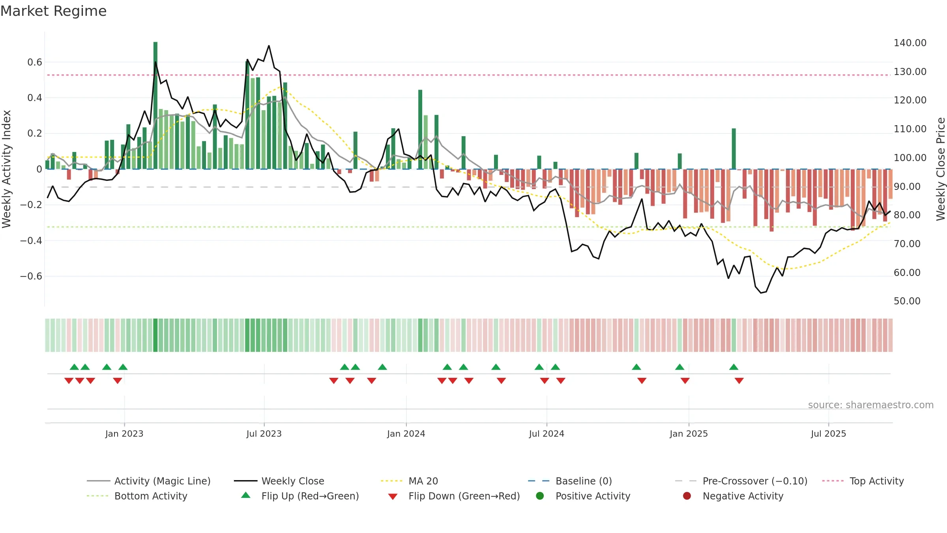The image size is (947, 533).
Task: Click the green circle icon for Positive Activity
Action: (x=540, y=496)
